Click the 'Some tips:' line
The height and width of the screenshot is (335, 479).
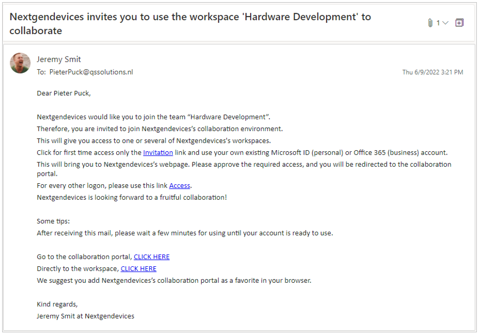coord(53,221)
